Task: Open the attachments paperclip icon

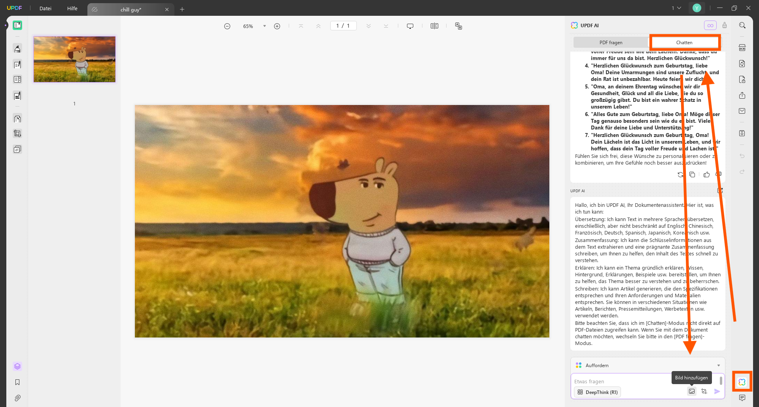Action: click(17, 398)
